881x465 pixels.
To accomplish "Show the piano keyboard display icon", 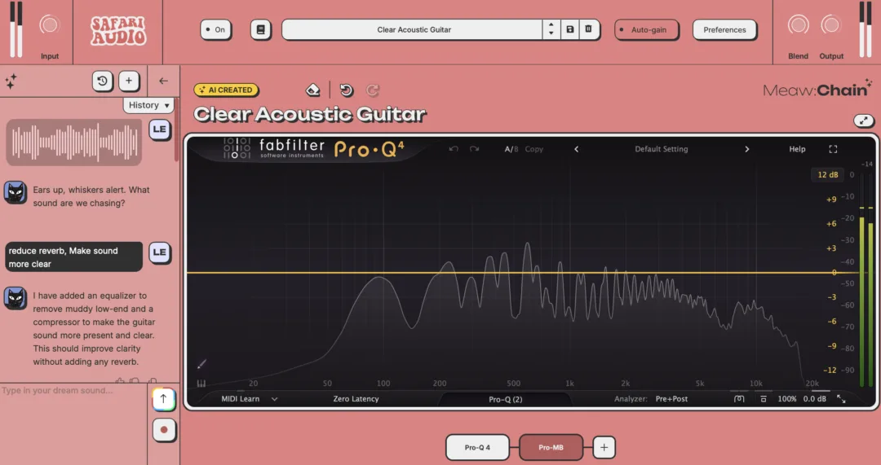I will pos(201,384).
